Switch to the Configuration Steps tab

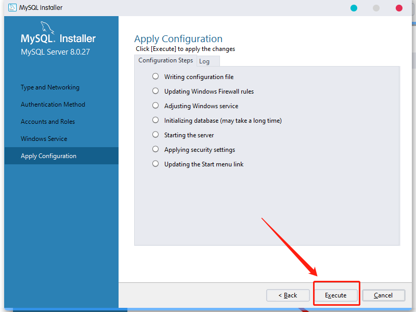(165, 60)
